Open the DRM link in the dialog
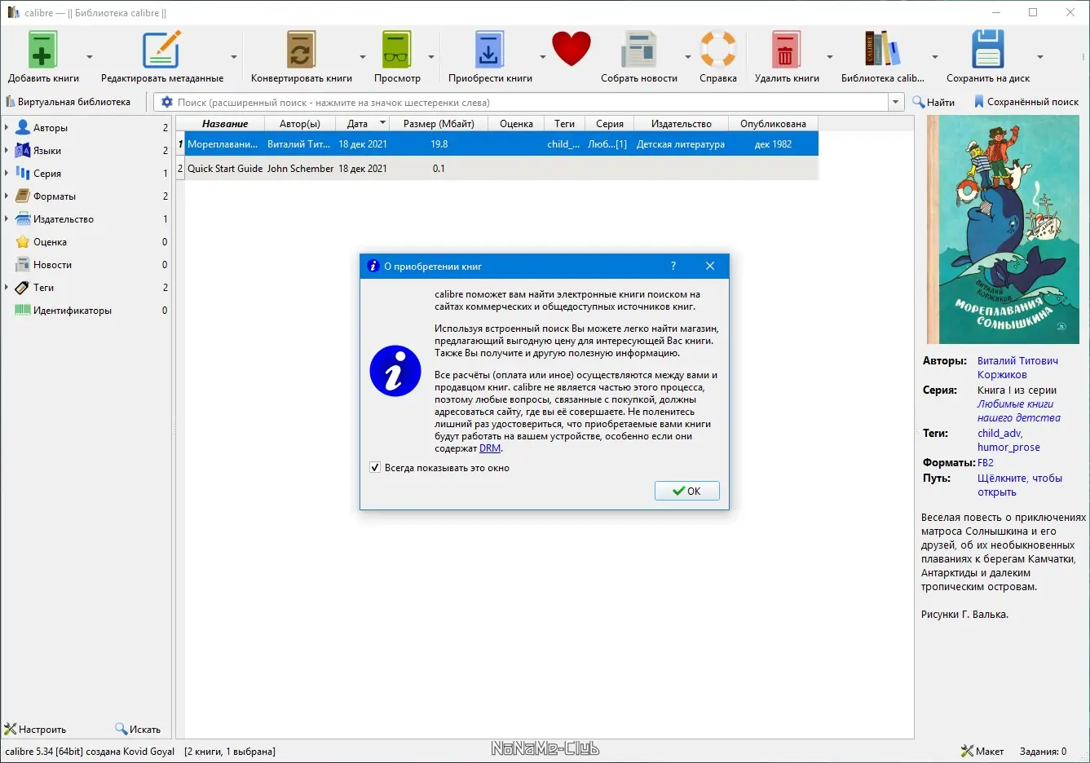Screen dimensions: 1090x763 [x=490, y=448]
